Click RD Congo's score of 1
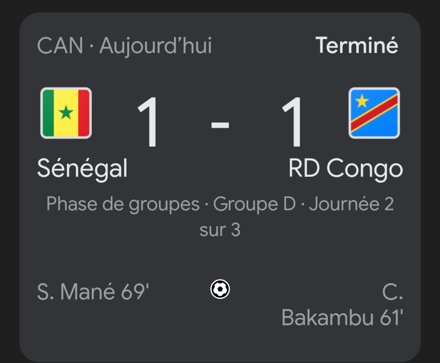This screenshot has height=363, width=440. pos(293,122)
